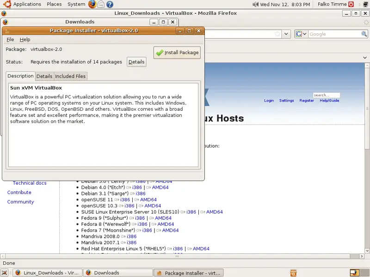Screen dimensions: 370x277
Task: Download Fedora 9 Sulphur AMD64 package
Action: [x=163, y=218]
